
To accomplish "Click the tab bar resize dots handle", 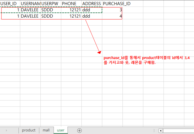I will pyautogui.click(x=154, y=131).
